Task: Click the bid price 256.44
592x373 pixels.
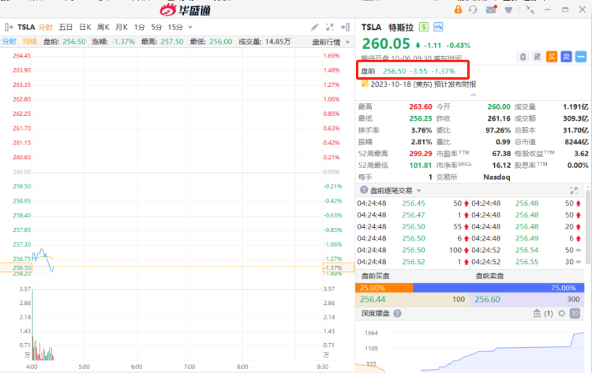Action: [373, 300]
